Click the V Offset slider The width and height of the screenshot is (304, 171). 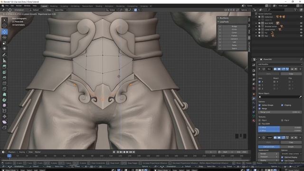click(x=280, y=131)
